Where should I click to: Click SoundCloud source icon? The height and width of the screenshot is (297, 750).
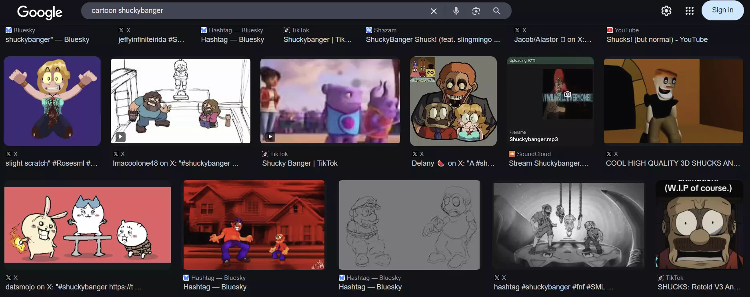512,154
